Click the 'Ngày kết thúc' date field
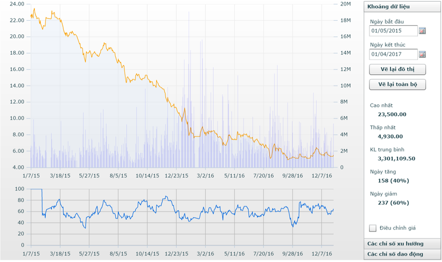Viewport: 442px width, 262px height. click(393, 54)
